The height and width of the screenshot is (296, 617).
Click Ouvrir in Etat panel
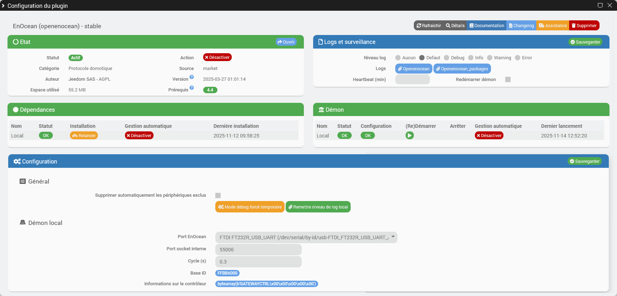tap(286, 42)
